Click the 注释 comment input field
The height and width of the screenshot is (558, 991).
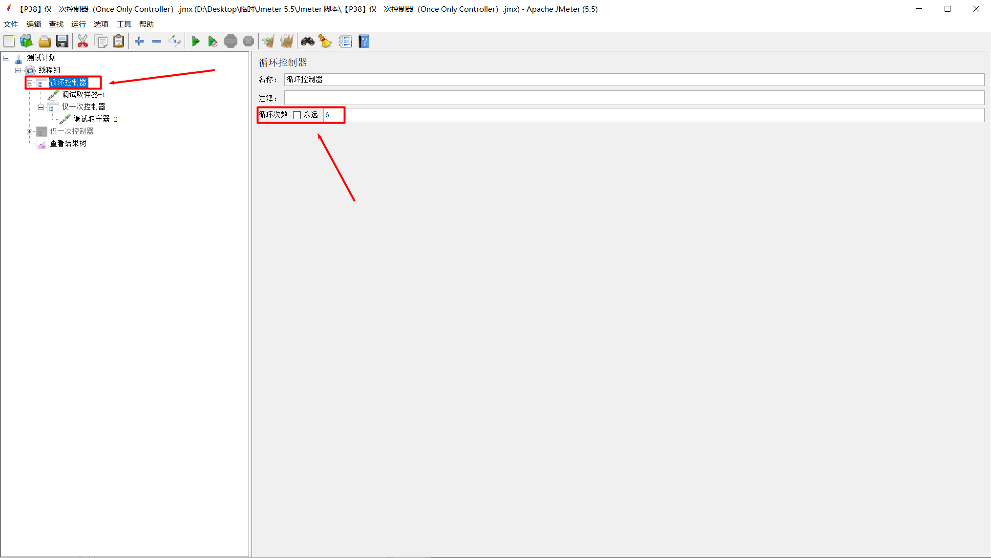pos(633,98)
